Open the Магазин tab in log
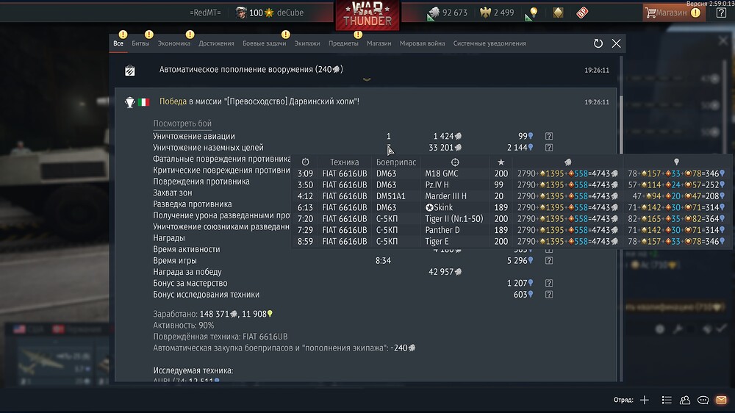Screen dimensions: 735x413 379,43
